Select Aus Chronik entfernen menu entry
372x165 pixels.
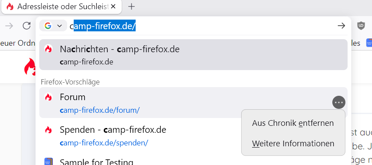coord(293,123)
